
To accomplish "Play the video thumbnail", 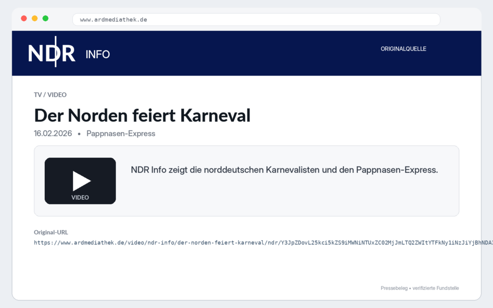I will [x=80, y=181].
